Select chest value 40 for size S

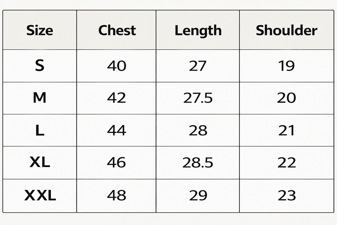pyautogui.click(x=117, y=66)
